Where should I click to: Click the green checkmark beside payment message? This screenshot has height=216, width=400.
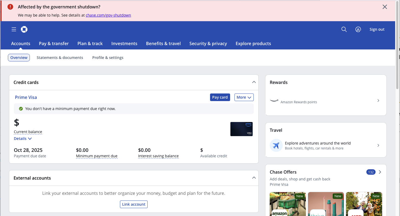[x=21, y=108]
